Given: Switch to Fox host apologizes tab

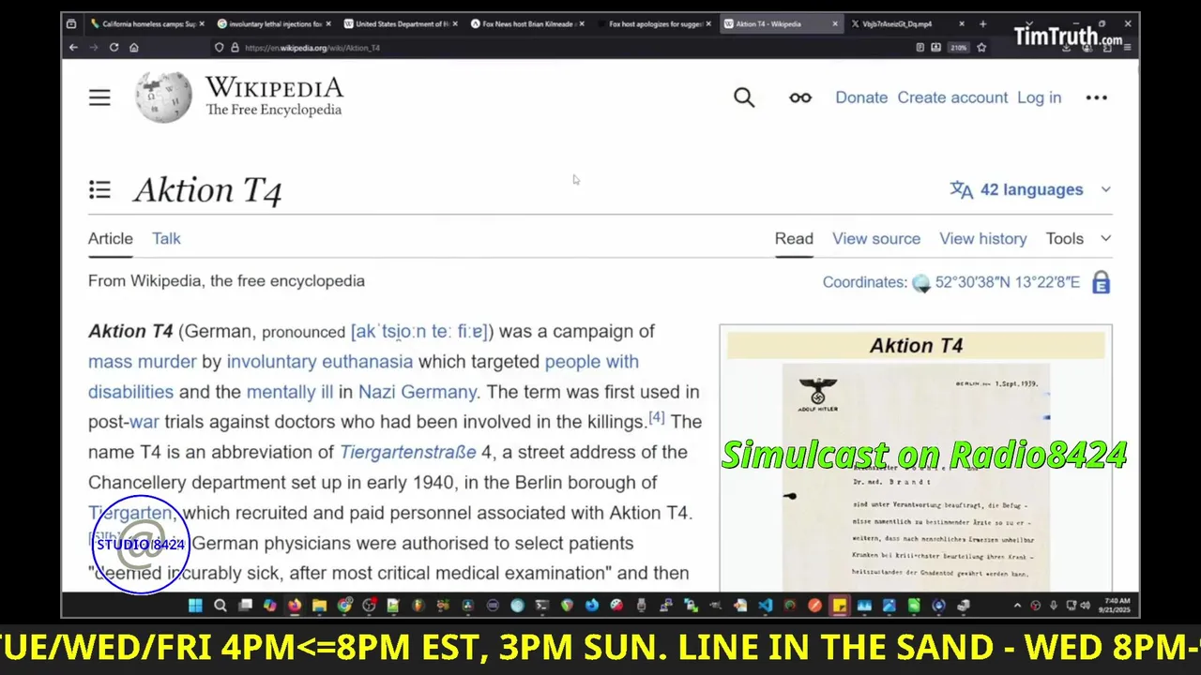Looking at the screenshot, I should point(654,23).
